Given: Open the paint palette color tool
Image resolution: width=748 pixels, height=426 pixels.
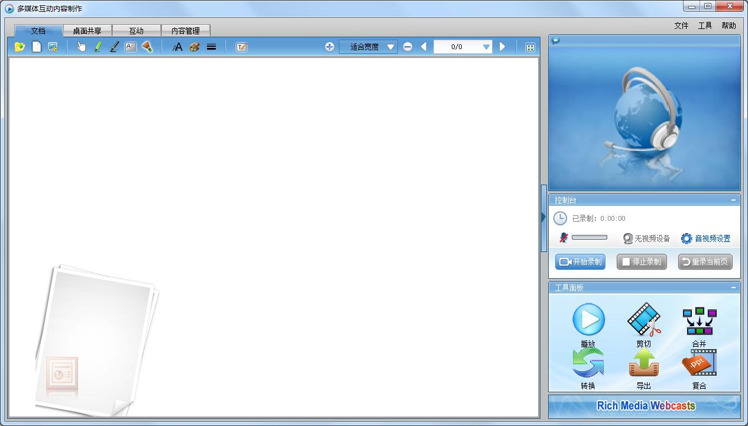Looking at the screenshot, I should (x=195, y=47).
